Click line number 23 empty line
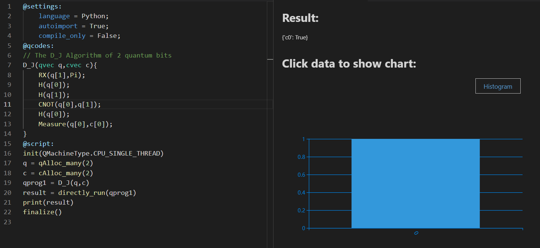Screen dimensions: 540x248 coord(7,222)
